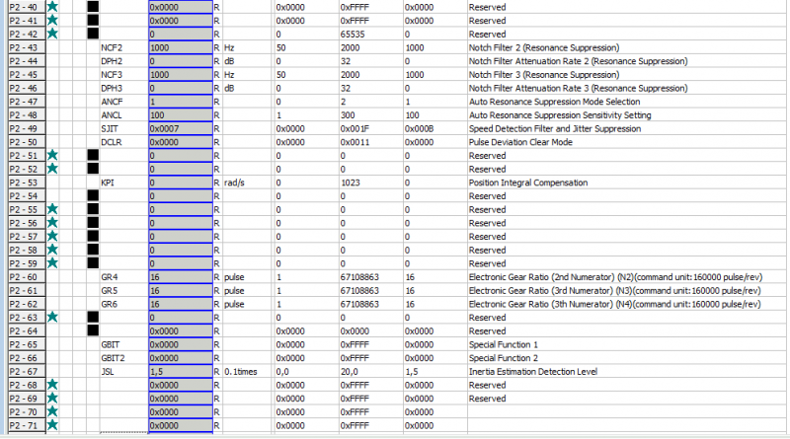Click the star icon beside P2-71
Viewport: 790px width, 439px height.
[52, 425]
